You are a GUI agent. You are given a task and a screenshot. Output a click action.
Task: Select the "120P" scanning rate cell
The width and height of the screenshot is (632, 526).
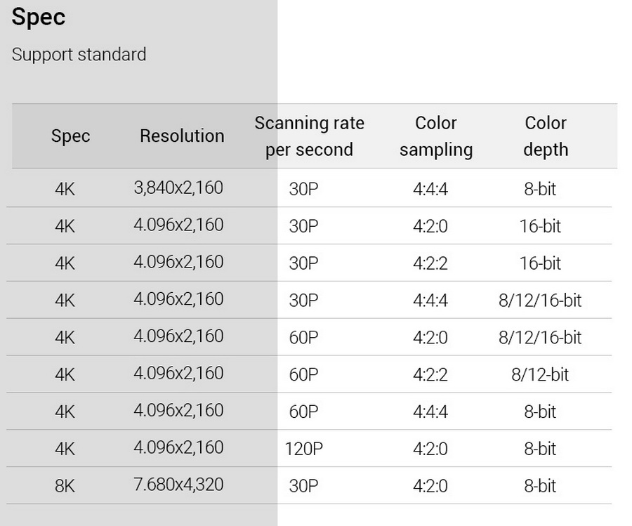coord(304,448)
